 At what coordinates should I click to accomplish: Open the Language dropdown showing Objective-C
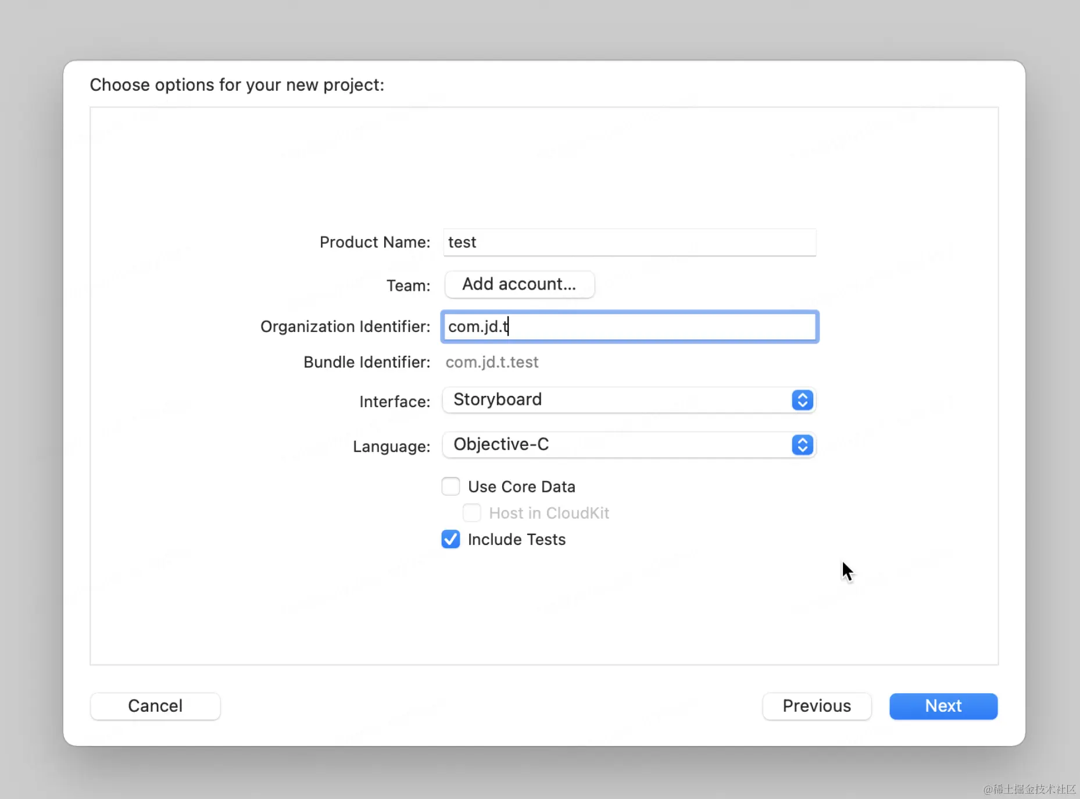(616, 445)
